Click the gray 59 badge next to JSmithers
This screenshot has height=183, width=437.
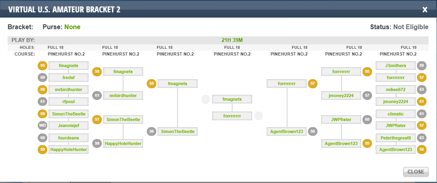(x=422, y=66)
